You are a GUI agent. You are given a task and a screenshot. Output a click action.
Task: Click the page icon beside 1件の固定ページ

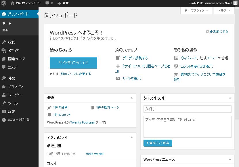coord(92,107)
